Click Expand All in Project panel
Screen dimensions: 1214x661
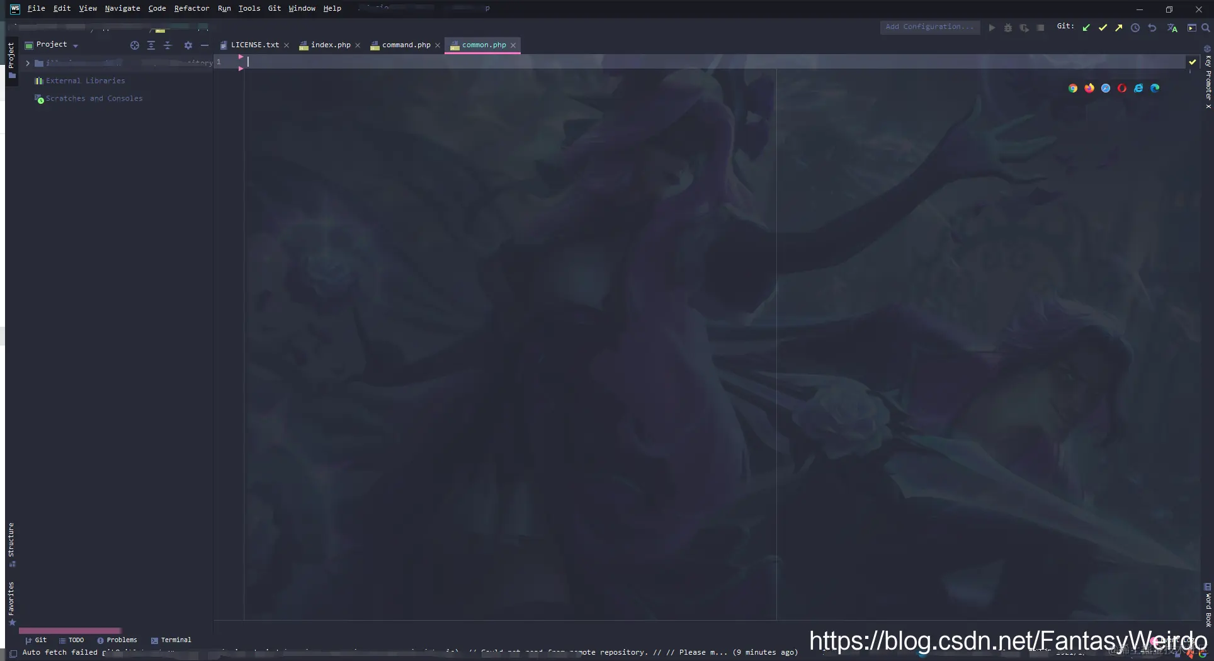click(x=151, y=45)
